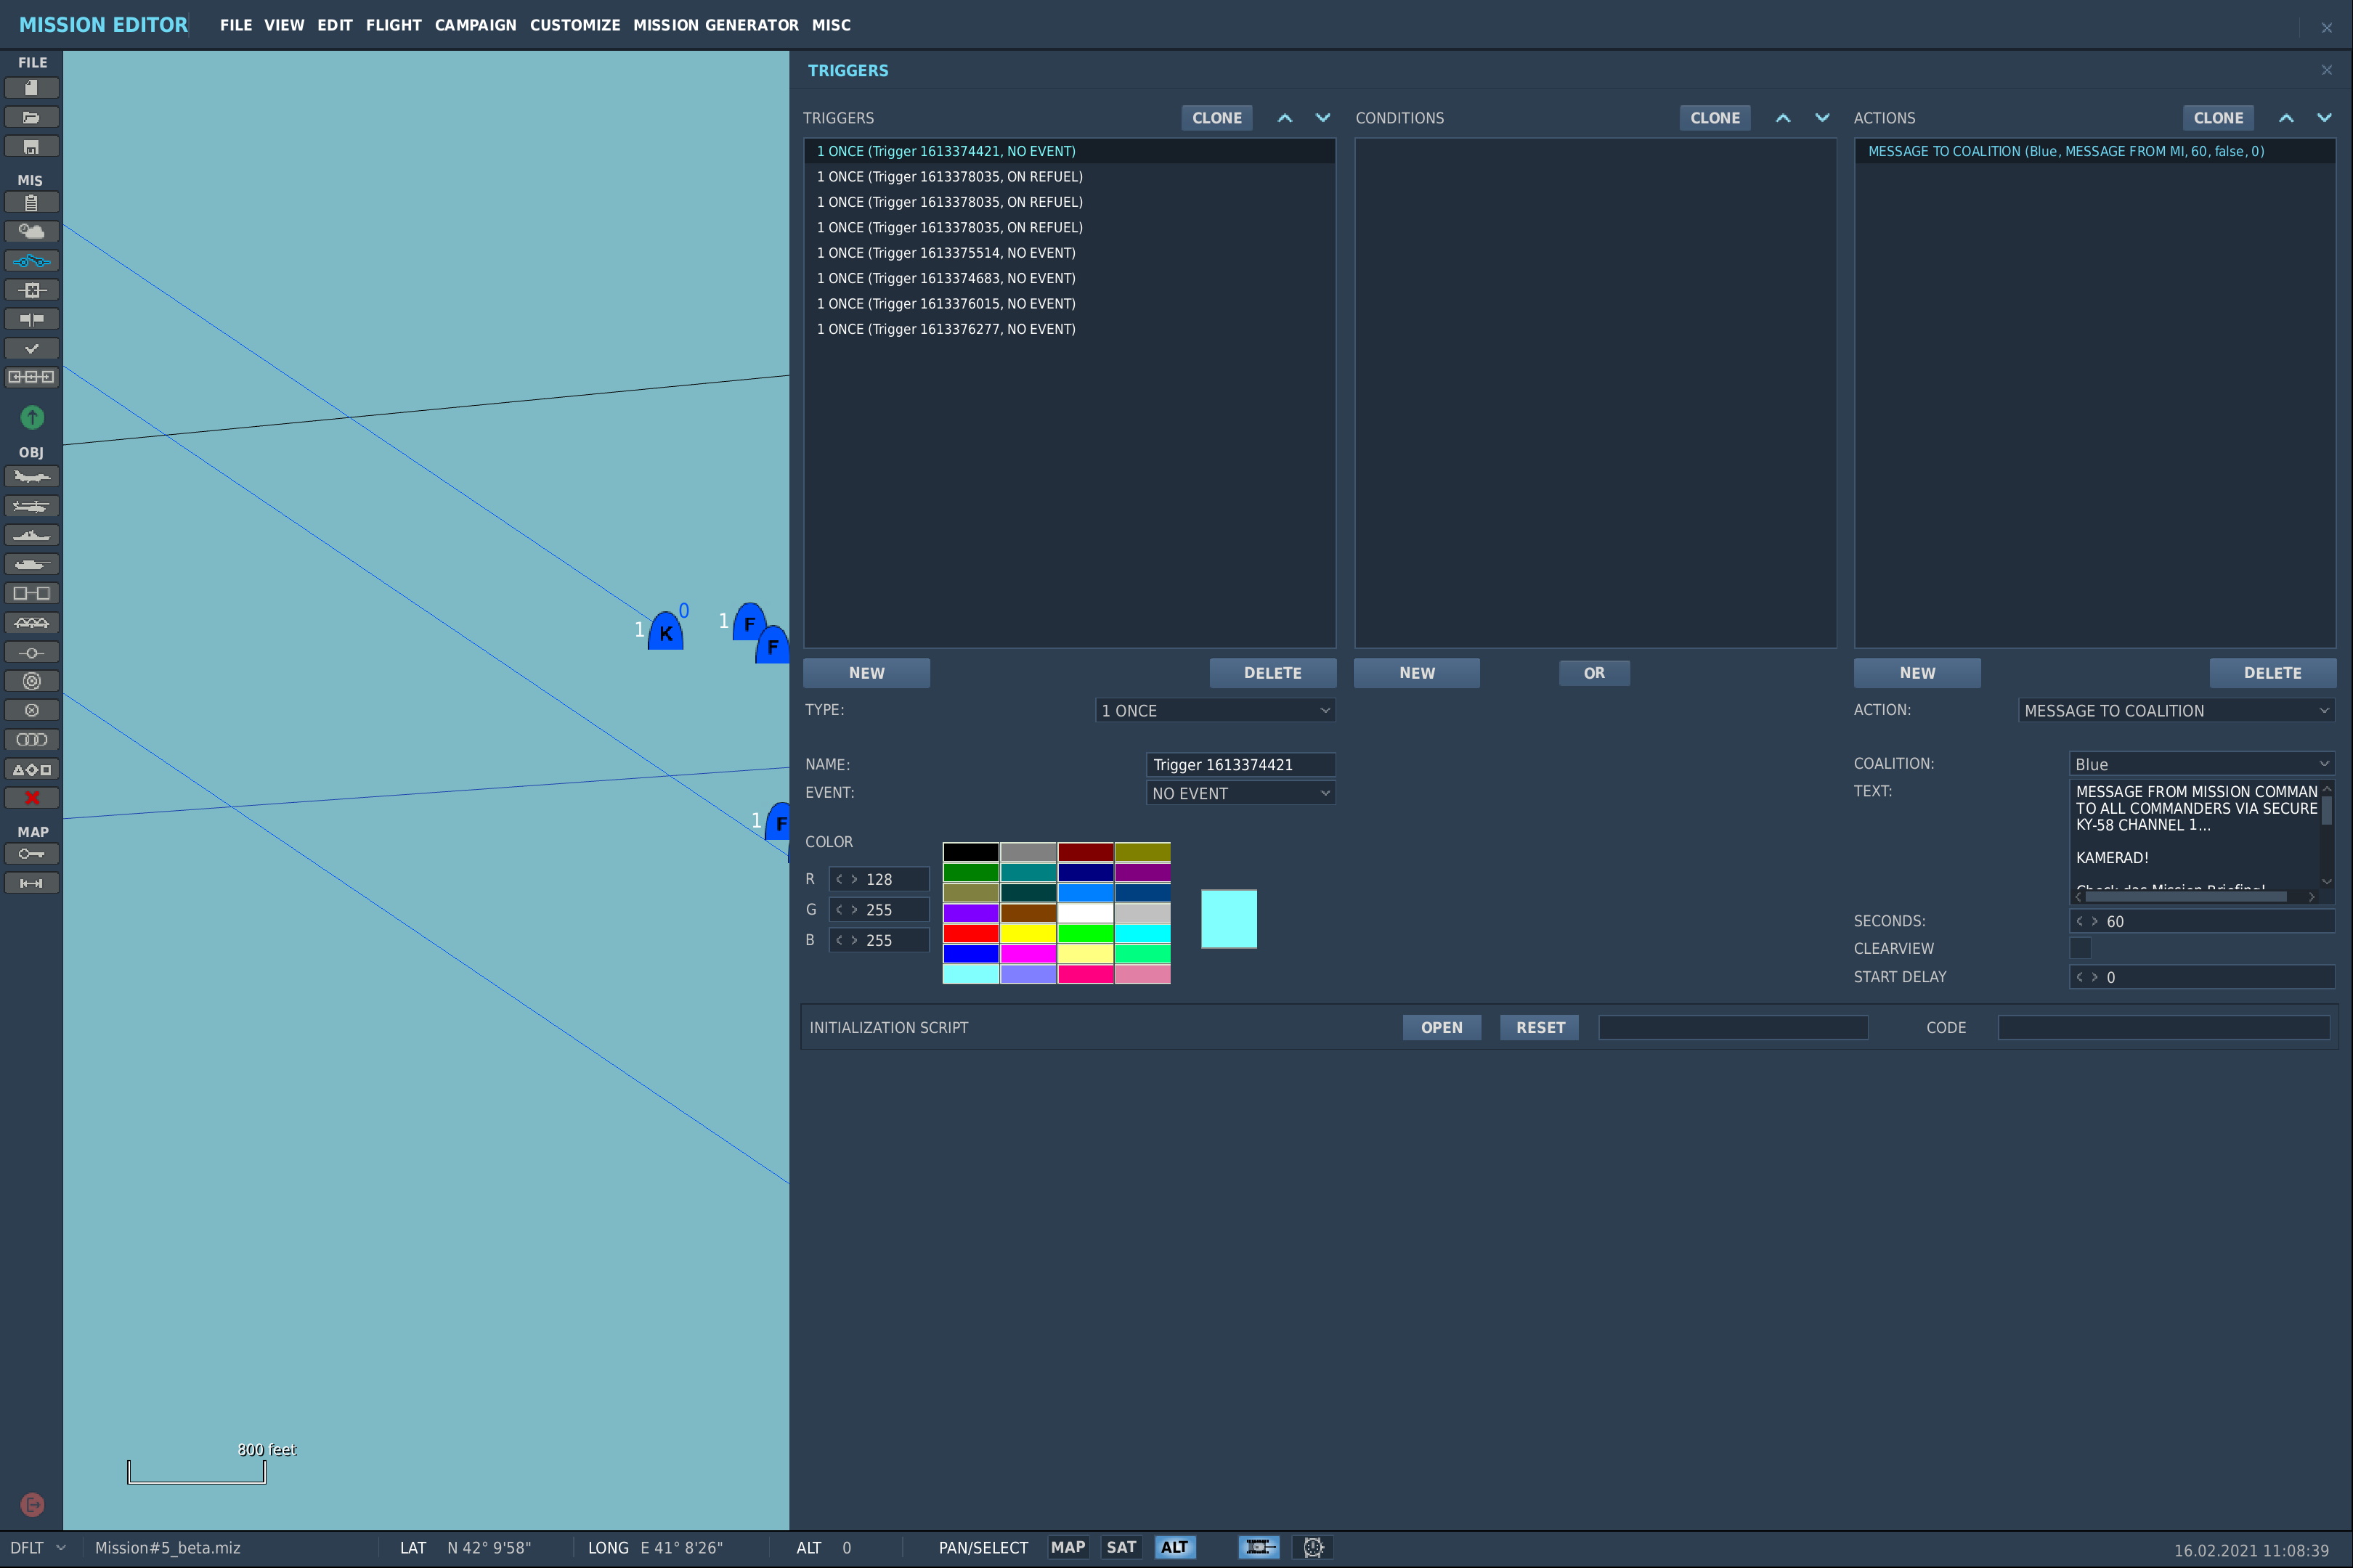Viewport: 2353px width, 1568px height.
Task: Increase the SECONDS stepper value
Action: tap(2094, 922)
